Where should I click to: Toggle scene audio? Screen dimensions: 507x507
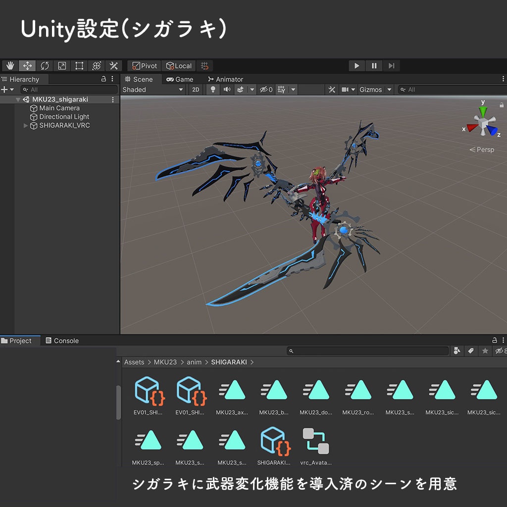[227, 90]
